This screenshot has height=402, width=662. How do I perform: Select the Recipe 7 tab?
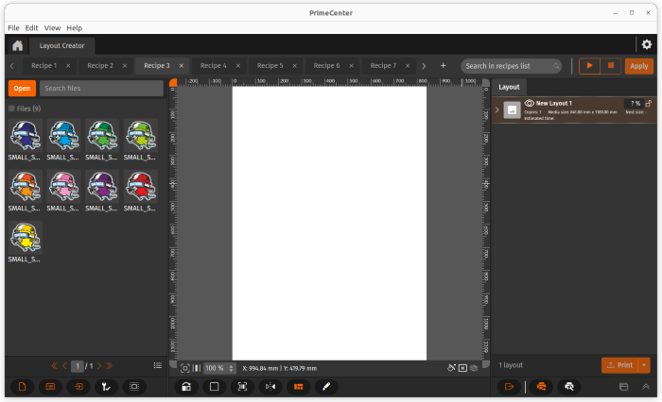pos(383,66)
